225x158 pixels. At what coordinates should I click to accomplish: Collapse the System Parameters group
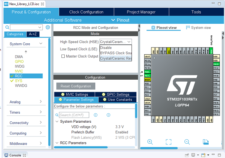(57, 121)
